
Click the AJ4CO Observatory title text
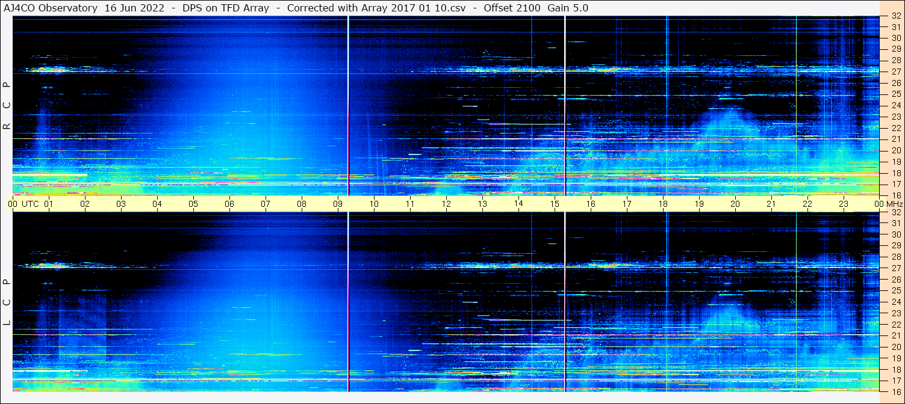(51, 8)
